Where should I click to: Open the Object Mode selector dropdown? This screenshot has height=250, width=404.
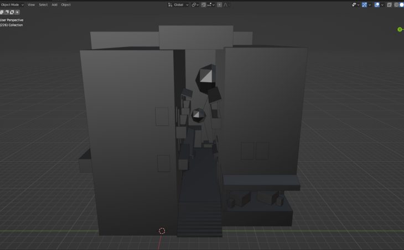(x=12, y=4)
